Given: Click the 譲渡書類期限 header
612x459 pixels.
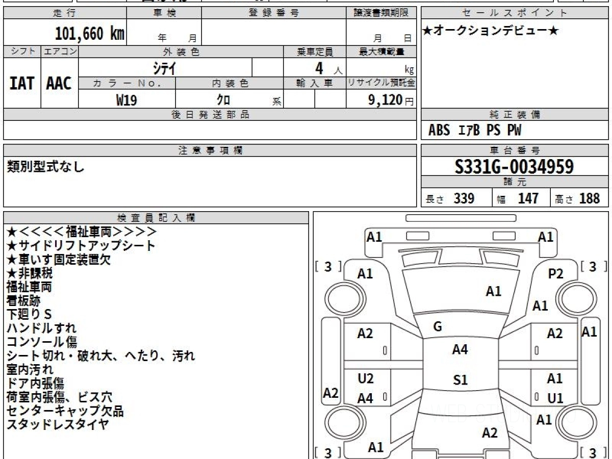Looking at the screenshot, I should tap(381, 13).
